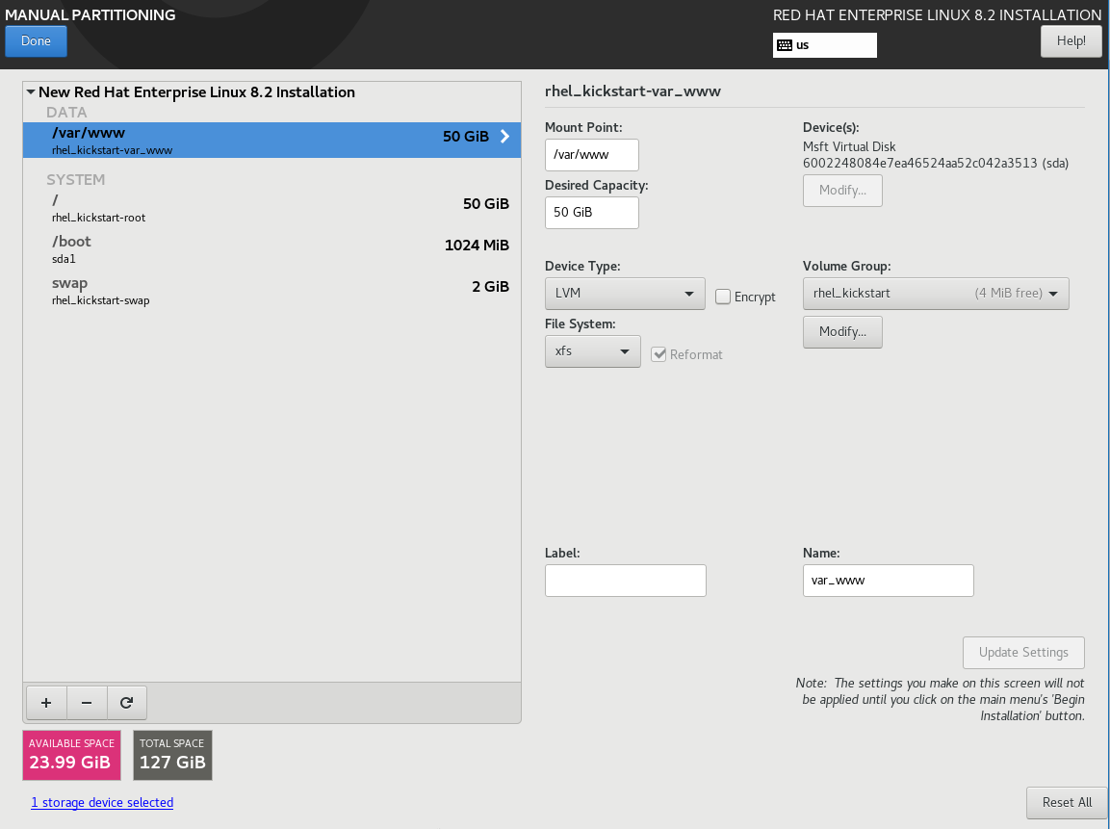Image resolution: width=1110 pixels, height=829 pixels.
Task: Click the Desired Capacity input field
Action: pyautogui.click(x=592, y=213)
